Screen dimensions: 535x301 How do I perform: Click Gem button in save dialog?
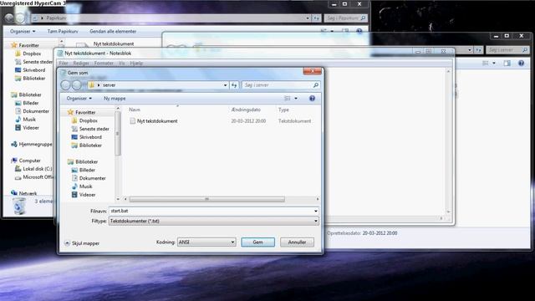pyautogui.click(x=257, y=242)
